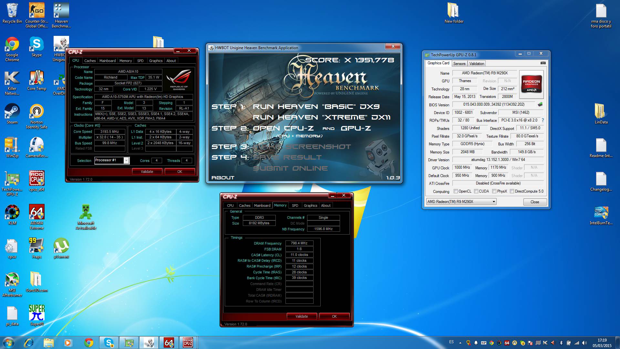The image size is (620, 349).
Task: Open Mainboard tab in top CPU-Z window
Action: [x=108, y=61]
